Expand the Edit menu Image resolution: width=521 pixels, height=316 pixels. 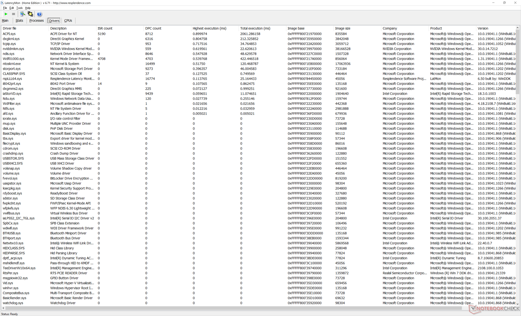tap(12, 8)
